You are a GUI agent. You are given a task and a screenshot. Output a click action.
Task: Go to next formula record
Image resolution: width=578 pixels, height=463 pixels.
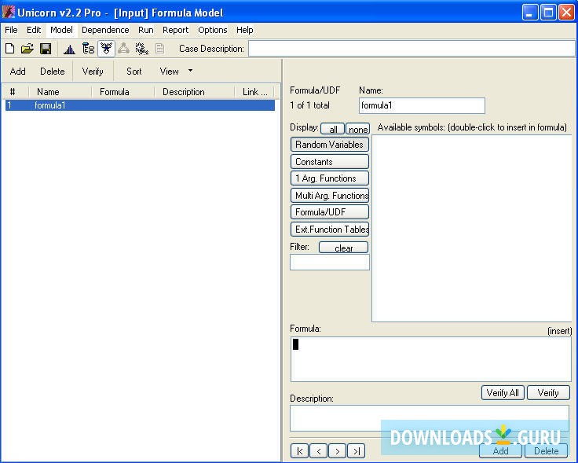[337, 451]
